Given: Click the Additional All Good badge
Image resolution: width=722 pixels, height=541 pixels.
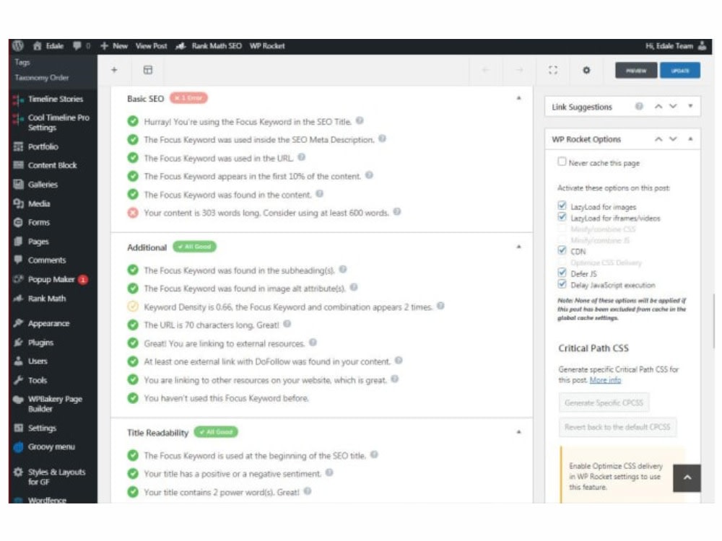Looking at the screenshot, I should point(194,247).
